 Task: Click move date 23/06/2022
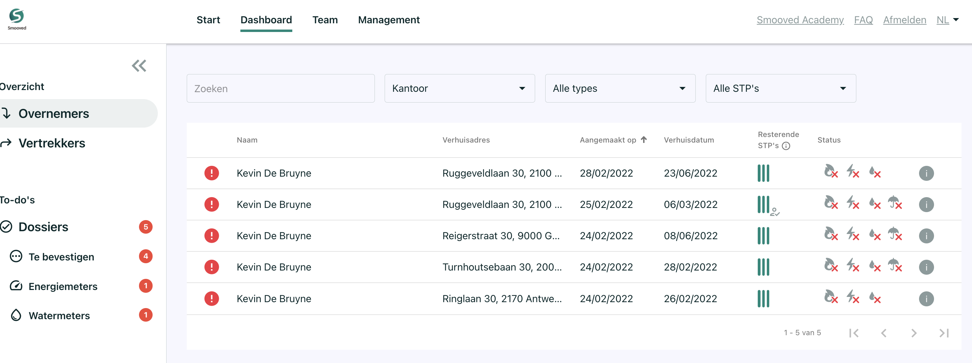point(691,173)
